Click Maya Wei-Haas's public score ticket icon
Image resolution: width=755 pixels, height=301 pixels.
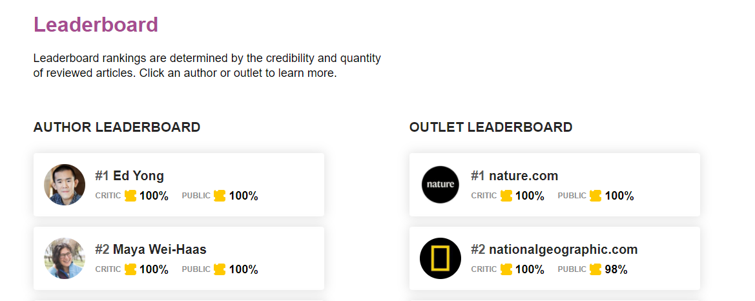[220, 269]
